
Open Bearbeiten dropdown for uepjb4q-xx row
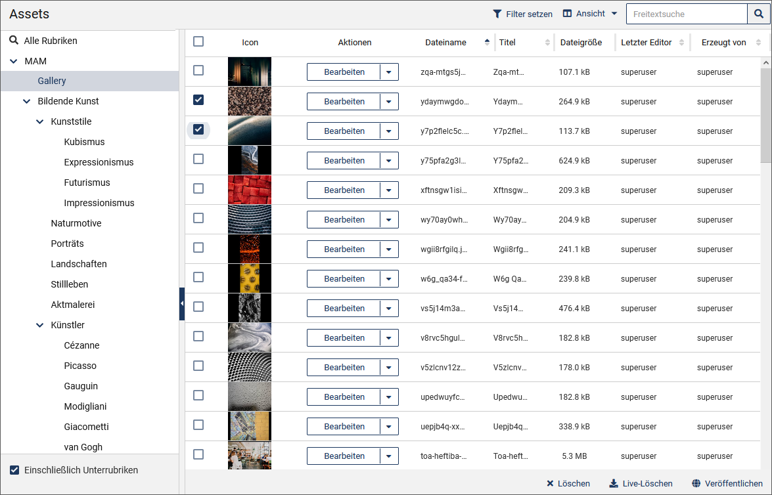point(389,426)
